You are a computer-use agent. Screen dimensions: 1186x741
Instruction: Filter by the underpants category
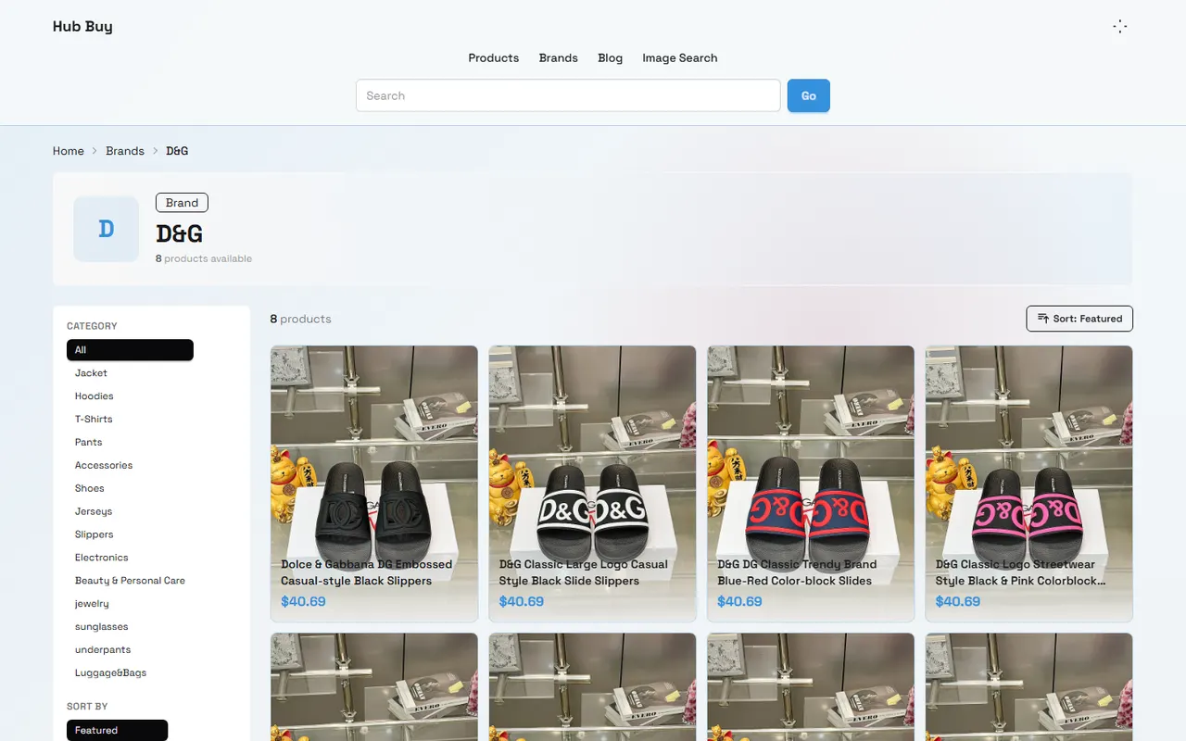(103, 650)
